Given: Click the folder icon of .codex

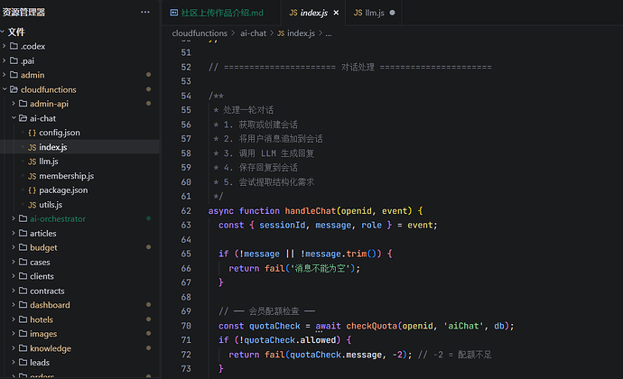Looking at the screenshot, I should click(x=14, y=46).
